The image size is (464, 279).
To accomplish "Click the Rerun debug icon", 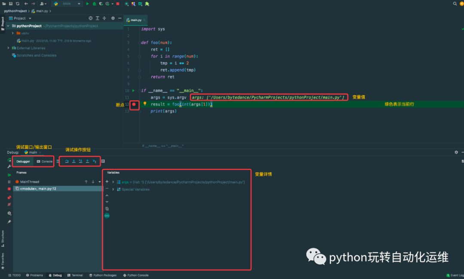I will (x=9, y=160).
